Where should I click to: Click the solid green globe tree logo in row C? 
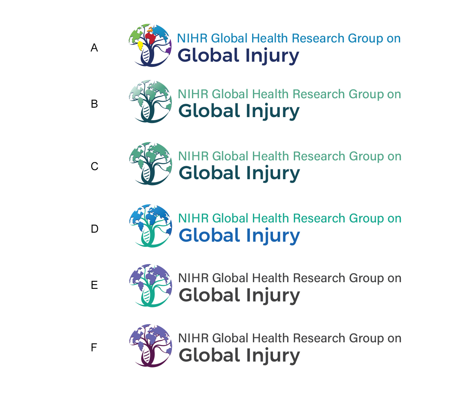[x=151, y=163]
